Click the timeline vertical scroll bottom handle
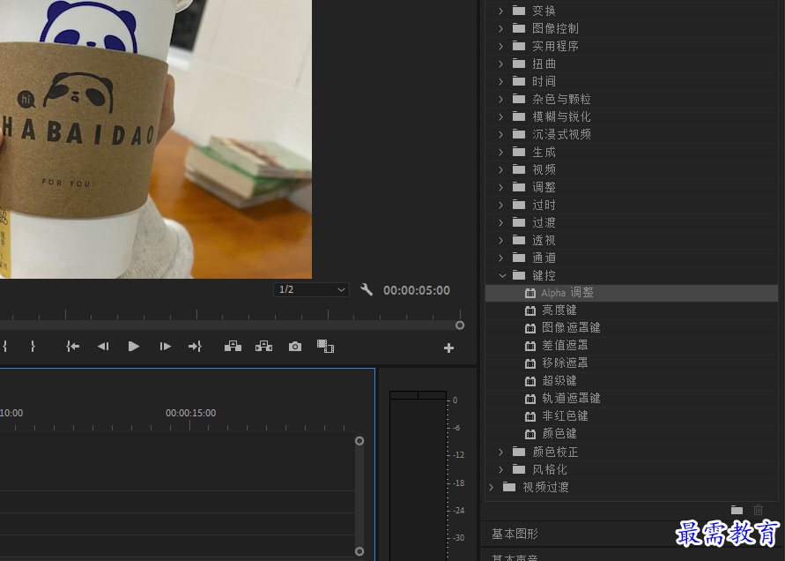 [359, 551]
